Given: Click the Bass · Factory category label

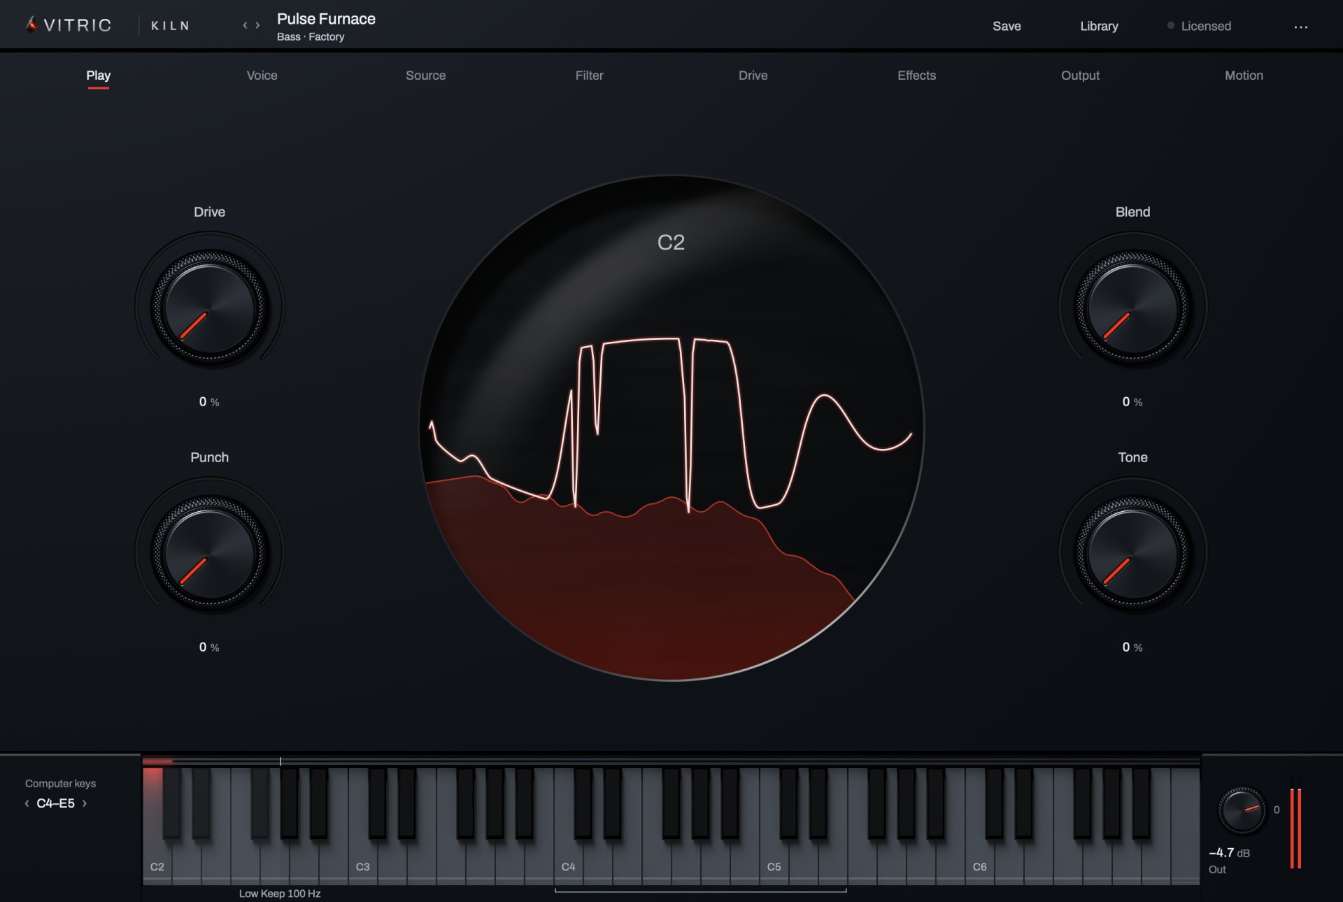Looking at the screenshot, I should tap(311, 37).
